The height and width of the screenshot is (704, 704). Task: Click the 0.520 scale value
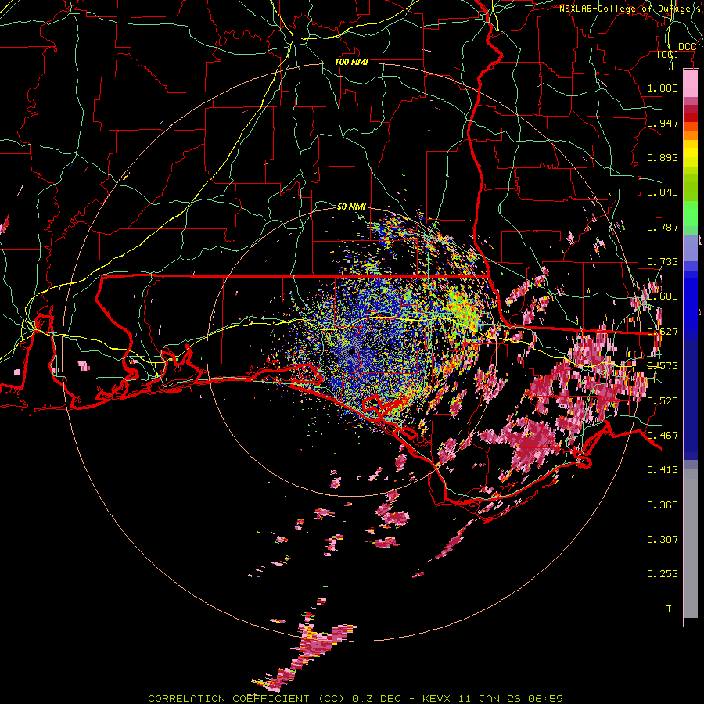pos(663,400)
